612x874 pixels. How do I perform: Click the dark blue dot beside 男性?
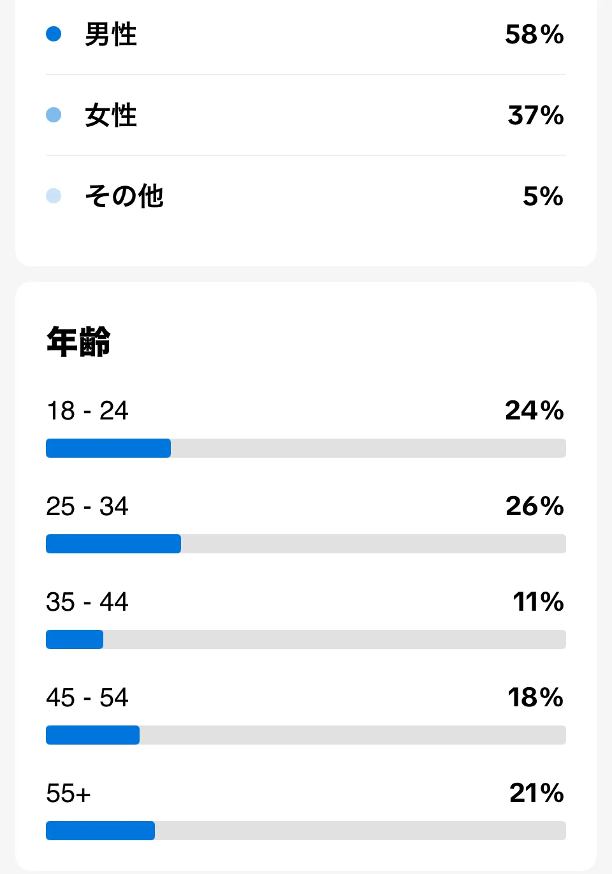coord(54,34)
